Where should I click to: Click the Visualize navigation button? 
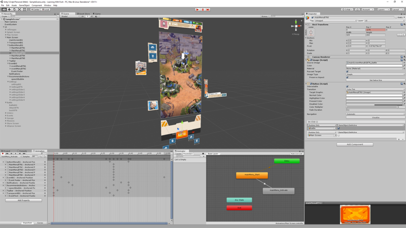(x=375, y=117)
